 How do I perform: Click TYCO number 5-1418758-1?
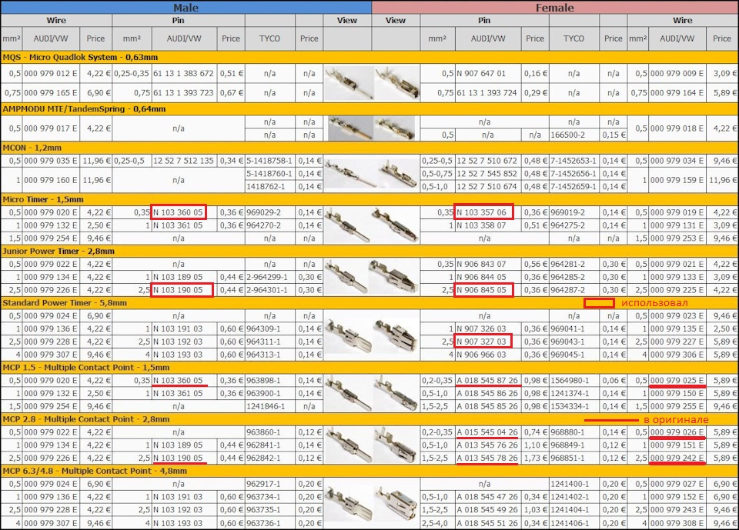(269, 161)
